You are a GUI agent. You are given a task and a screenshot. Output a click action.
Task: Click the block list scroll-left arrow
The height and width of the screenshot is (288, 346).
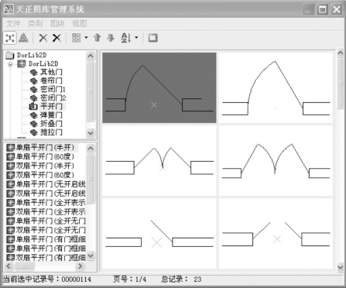point(9,266)
